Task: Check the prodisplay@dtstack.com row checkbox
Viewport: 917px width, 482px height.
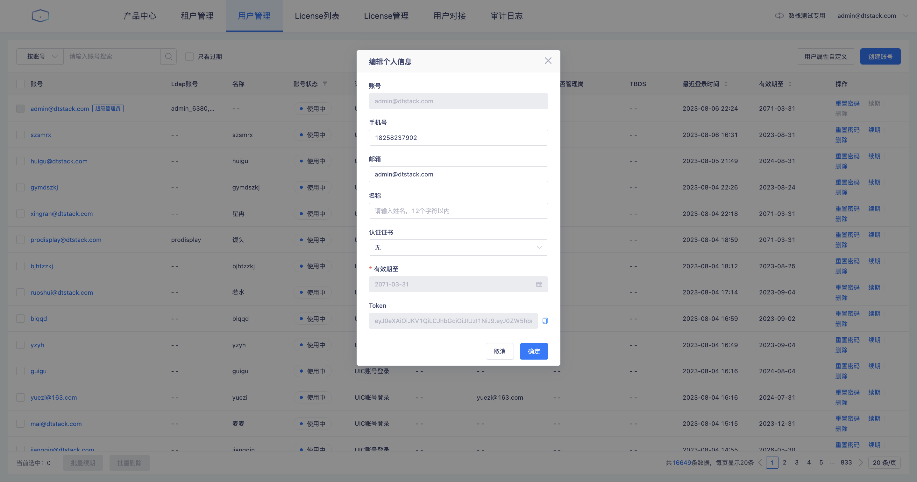Action: [20, 240]
